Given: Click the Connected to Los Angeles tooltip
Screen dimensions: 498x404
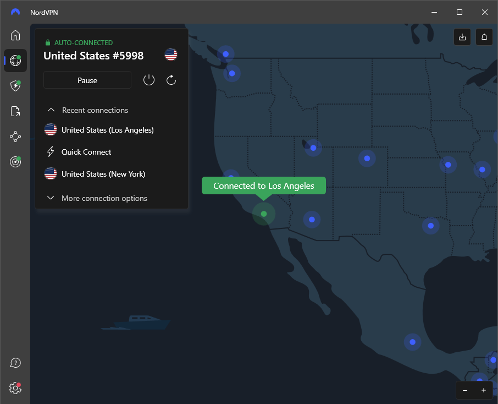Looking at the screenshot, I should (264, 185).
